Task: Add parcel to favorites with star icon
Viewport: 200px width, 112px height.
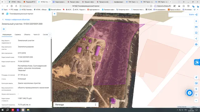Action: tap(4, 29)
